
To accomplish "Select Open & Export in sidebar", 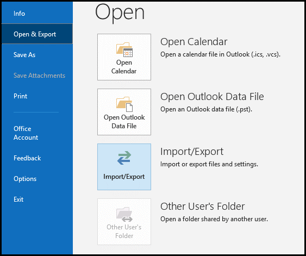I will click(x=35, y=34).
